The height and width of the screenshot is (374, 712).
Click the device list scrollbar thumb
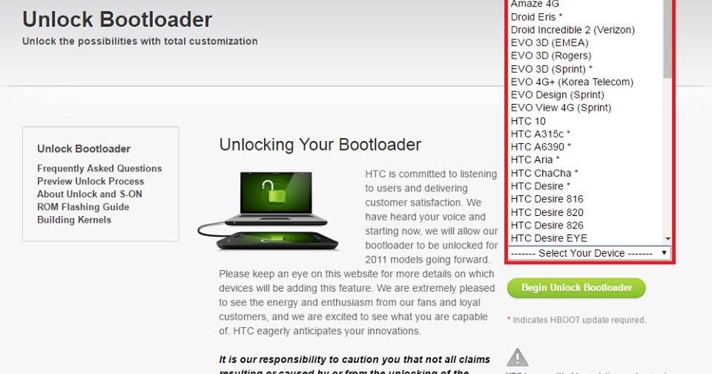(667, 39)
